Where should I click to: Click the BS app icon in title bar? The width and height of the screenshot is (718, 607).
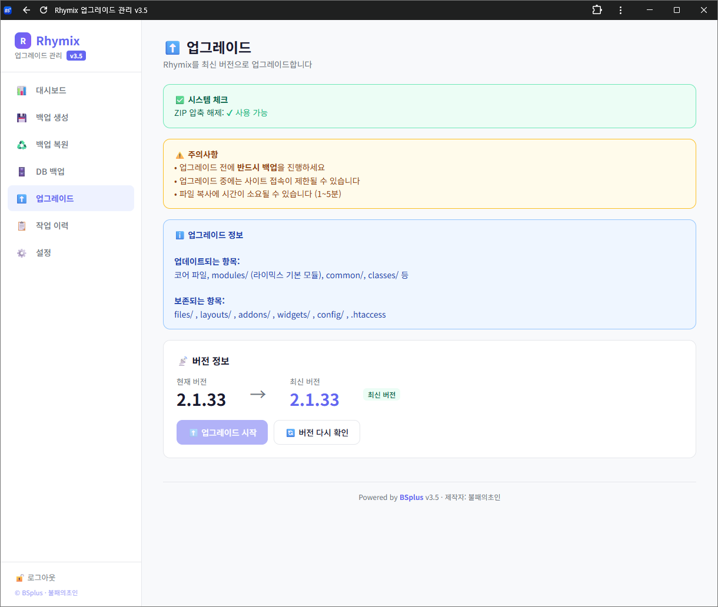coord(8,10)
